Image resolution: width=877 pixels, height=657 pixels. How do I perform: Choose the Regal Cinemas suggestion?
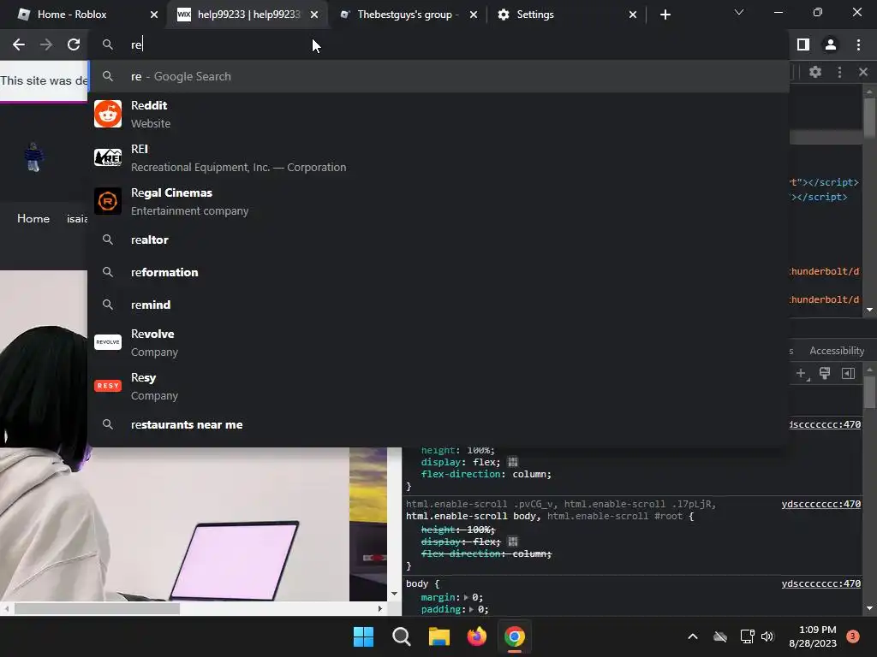click(439, 201)
